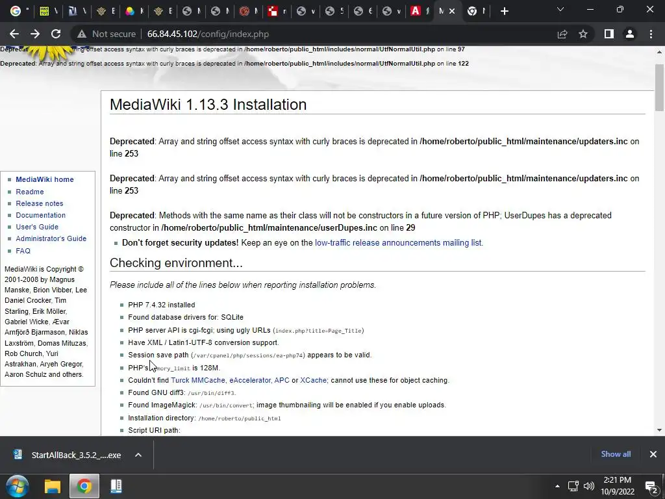Open File Explorer from the taskbar
Viewport: 665px width, 499px height.
pyautogui.click(x=53, y=486)
